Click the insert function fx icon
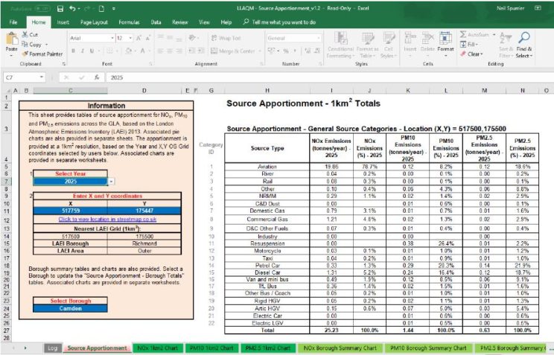Viewport: 554px width, 355px height. point(97,77)
